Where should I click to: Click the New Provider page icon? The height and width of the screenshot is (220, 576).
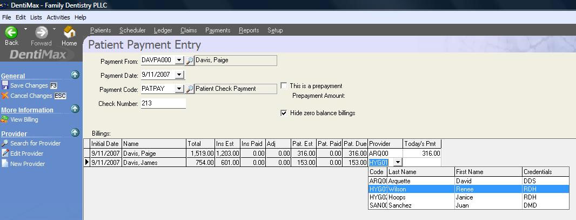5,164
